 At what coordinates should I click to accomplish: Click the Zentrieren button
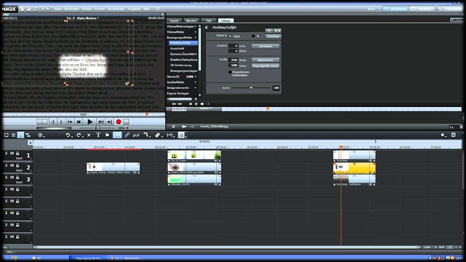click(265, 46)
